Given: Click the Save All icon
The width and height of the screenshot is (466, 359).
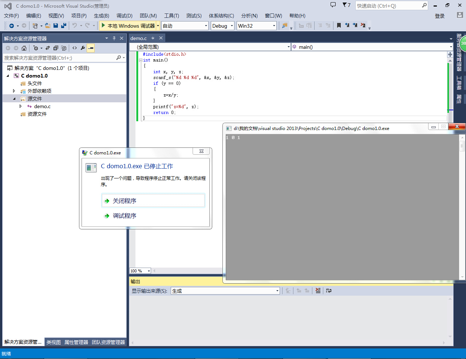Looking at the screenshot, I should click(64, 25).
